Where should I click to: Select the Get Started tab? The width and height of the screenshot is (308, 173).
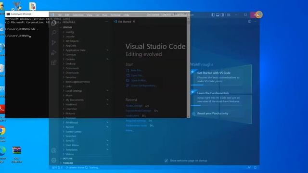coord(124,22)
